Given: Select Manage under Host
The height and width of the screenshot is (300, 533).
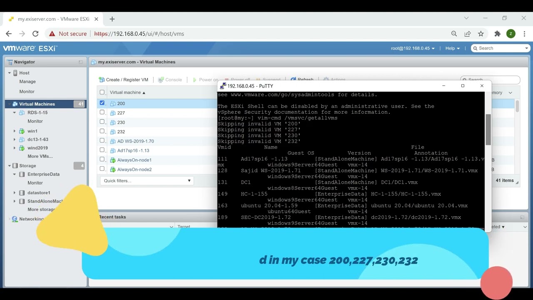Looking at the screenshot, I should pos(27,82).
